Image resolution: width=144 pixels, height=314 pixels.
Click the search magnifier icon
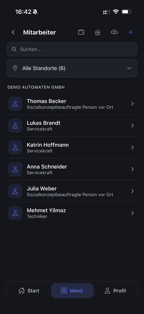14,49
